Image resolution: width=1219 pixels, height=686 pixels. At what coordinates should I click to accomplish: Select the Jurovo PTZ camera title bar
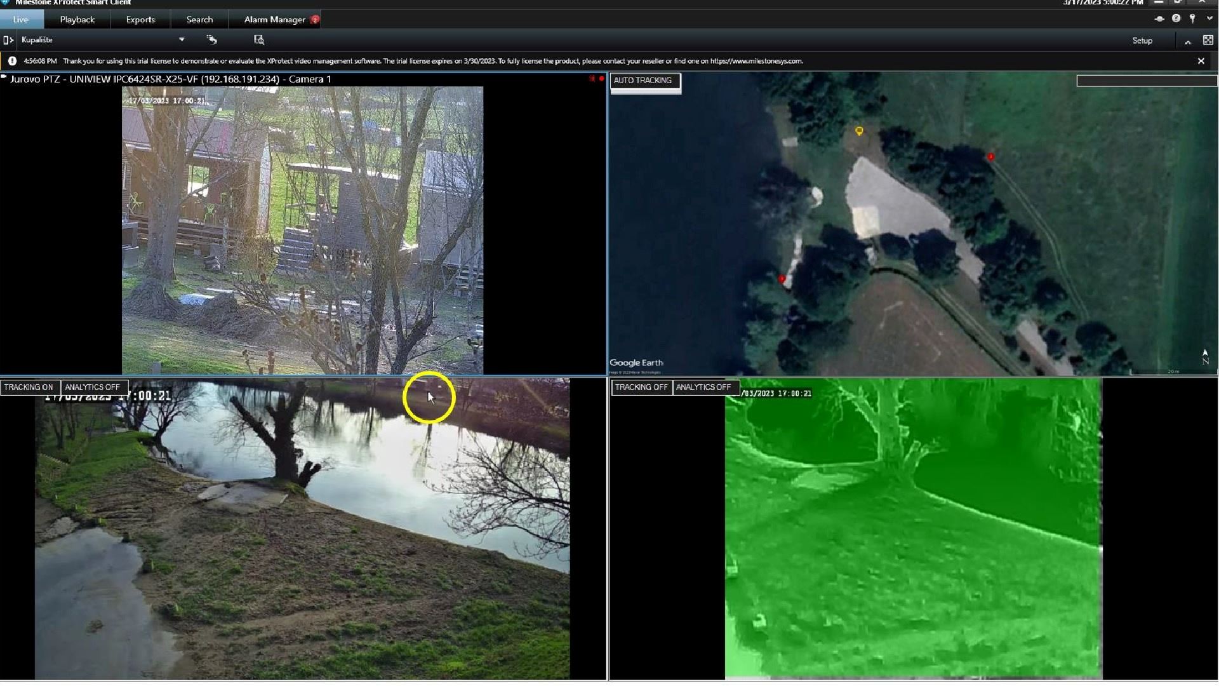(x=303, y=79)
